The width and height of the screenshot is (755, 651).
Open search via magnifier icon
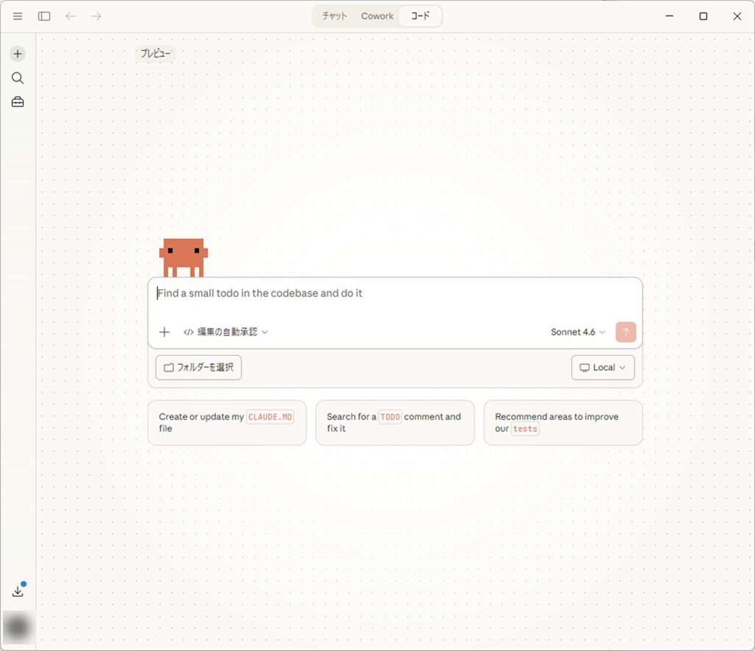pyautogui.click(x=18, y=78)
